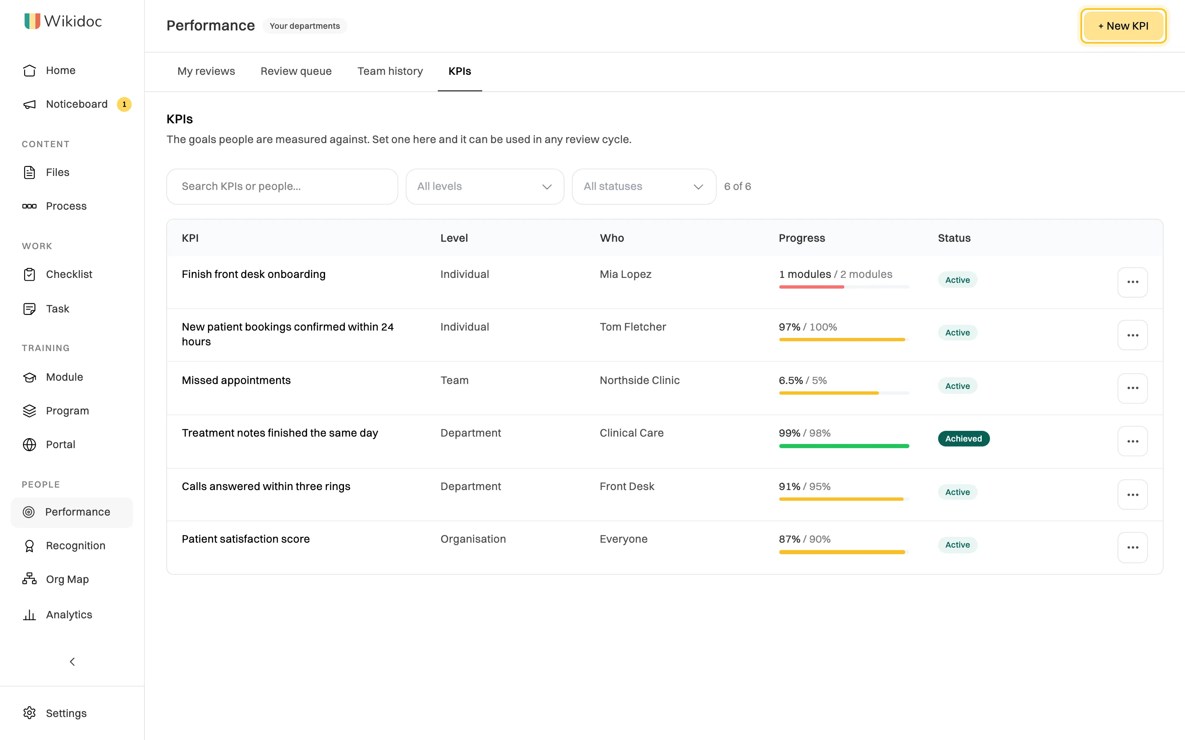Click the 97% / 100% progress value
The width and height of the screenshot is (1185, 740).
click(x=808, y=327)
